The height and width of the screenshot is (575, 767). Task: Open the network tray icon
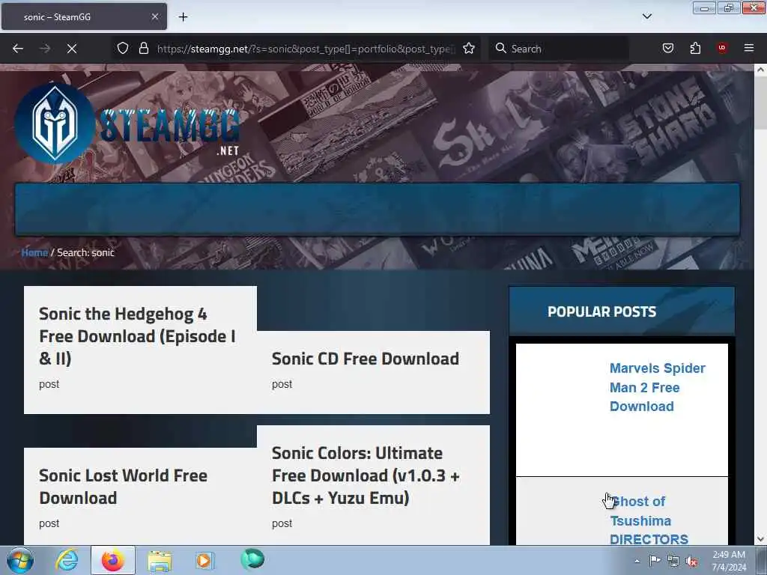[x=673, y=561]
